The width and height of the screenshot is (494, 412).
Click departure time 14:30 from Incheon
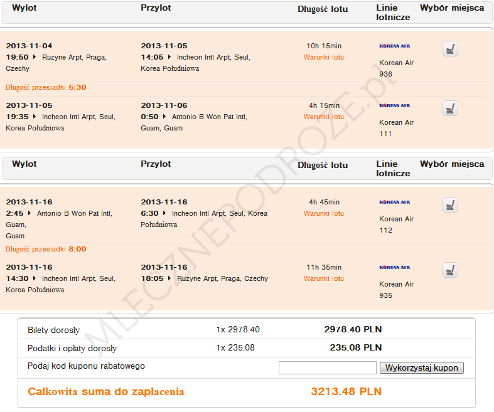[17, 278]
